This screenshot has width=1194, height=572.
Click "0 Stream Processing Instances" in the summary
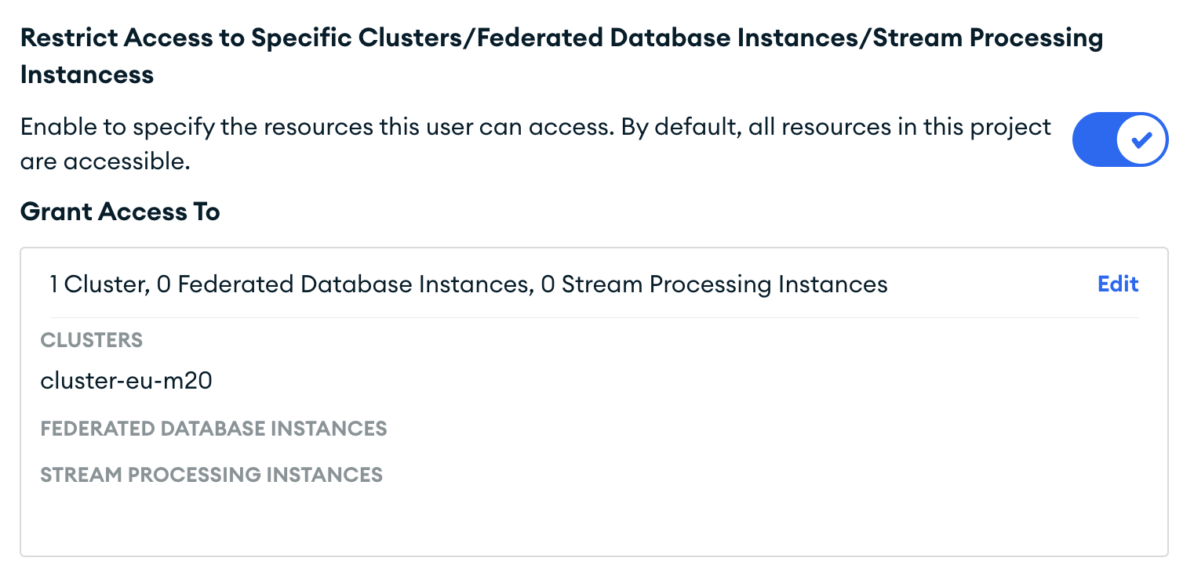coord(714,284)
